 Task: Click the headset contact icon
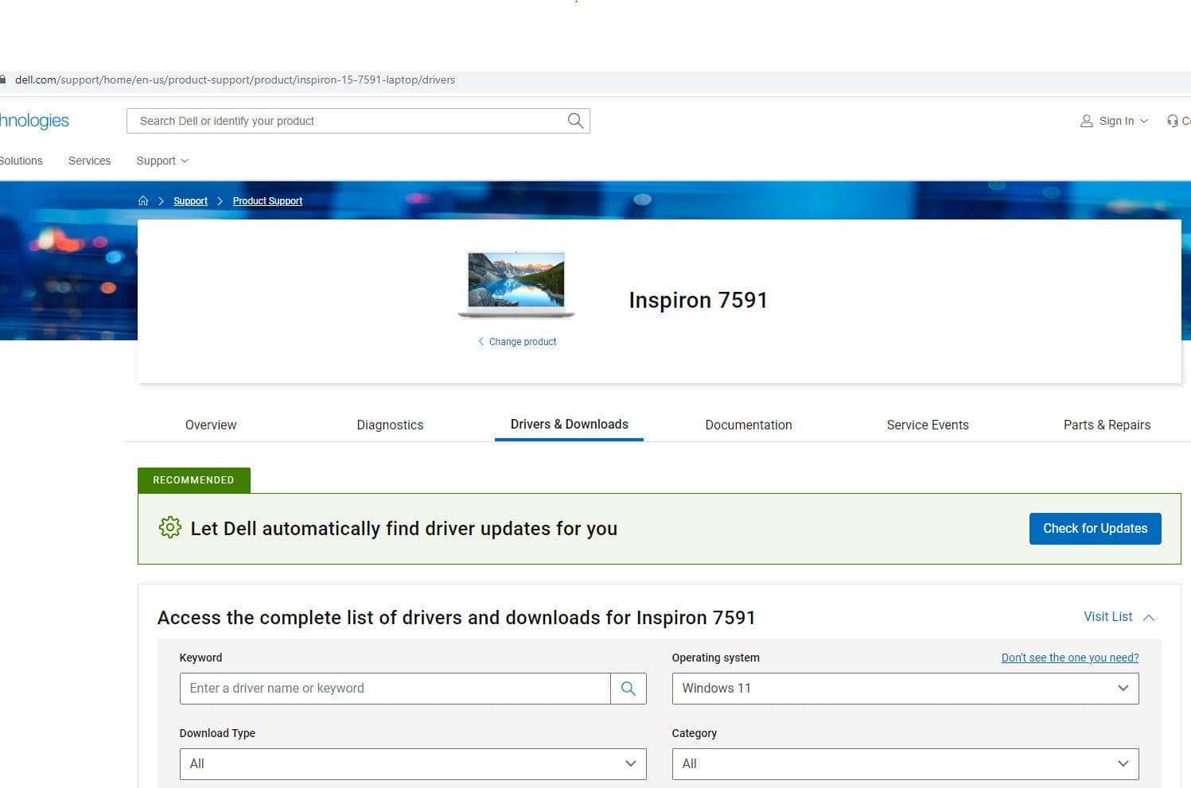coord(1172,121)
